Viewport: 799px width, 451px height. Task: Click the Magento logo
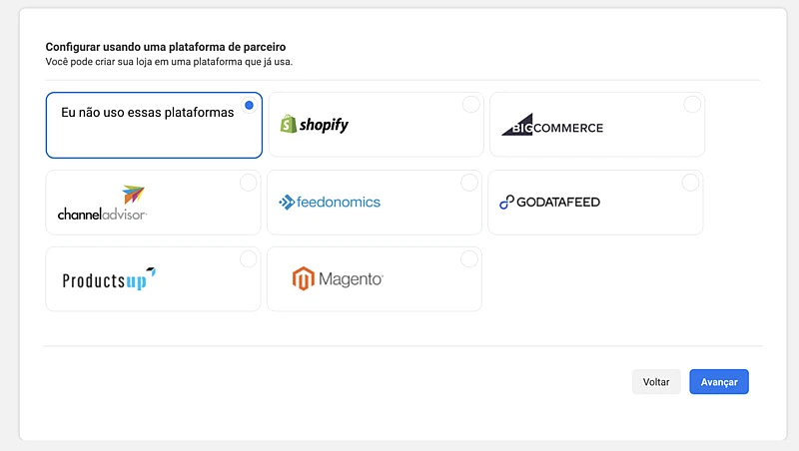338,279
